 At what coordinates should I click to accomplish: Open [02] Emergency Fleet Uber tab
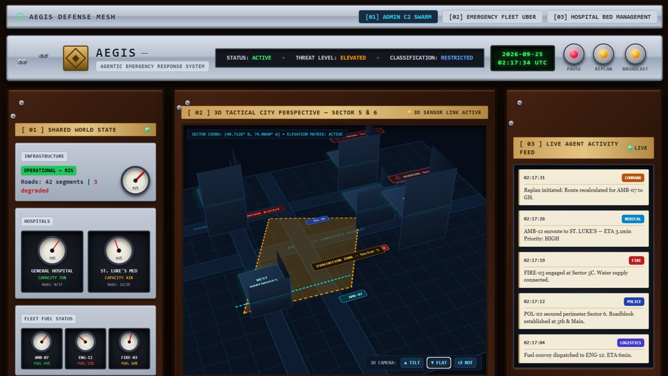(x=492, y=17)
